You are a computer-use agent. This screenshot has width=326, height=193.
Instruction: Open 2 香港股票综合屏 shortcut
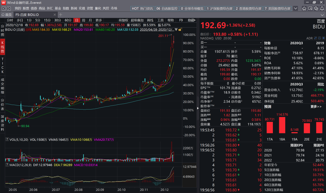[248, 8]
